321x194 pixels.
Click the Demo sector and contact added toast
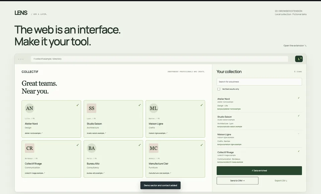(160, 185)
